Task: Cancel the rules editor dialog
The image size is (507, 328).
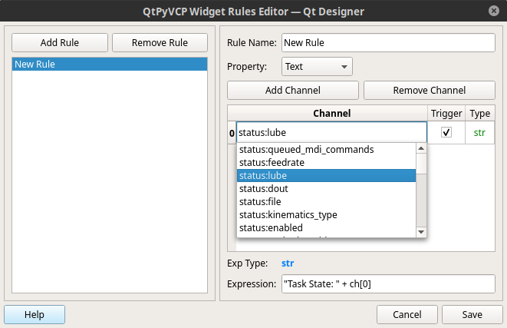Action: coord(407,314)
